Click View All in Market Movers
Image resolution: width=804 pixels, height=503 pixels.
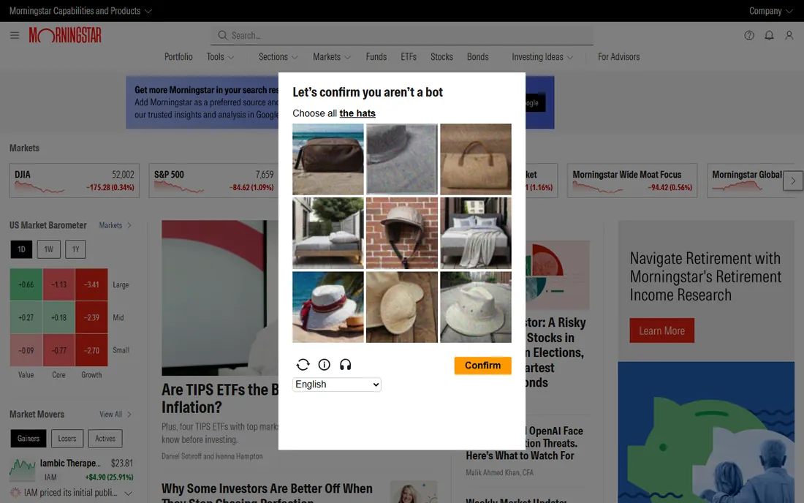(x=115, y=415)
